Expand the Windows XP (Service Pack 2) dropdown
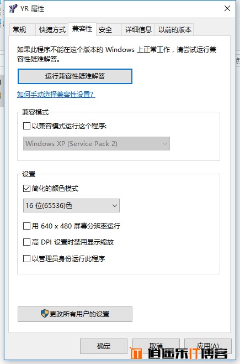 click(97, 143)
